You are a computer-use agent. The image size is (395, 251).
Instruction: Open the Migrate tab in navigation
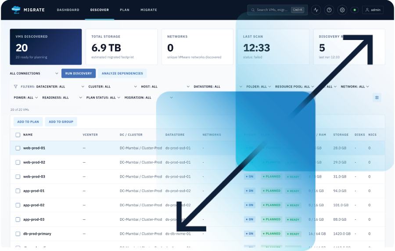(x=149, y=10)
